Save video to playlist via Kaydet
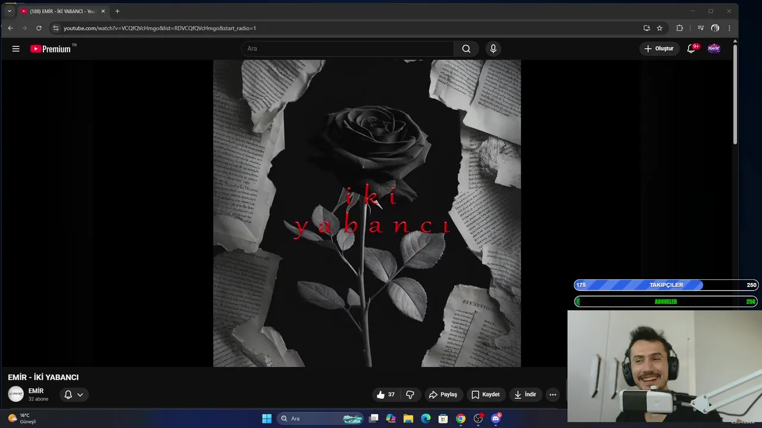This screenshot has width=762, height=428. 485,395
